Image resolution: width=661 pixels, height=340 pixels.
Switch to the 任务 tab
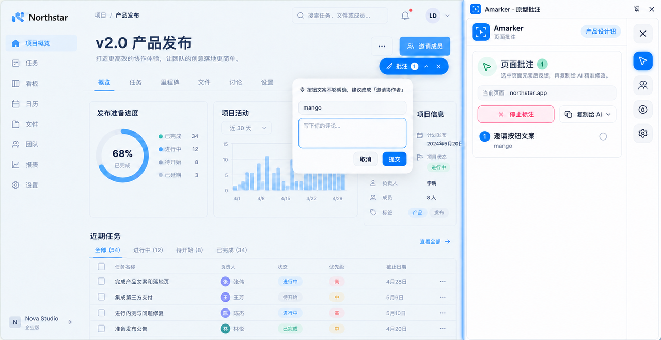click(135, 82)
